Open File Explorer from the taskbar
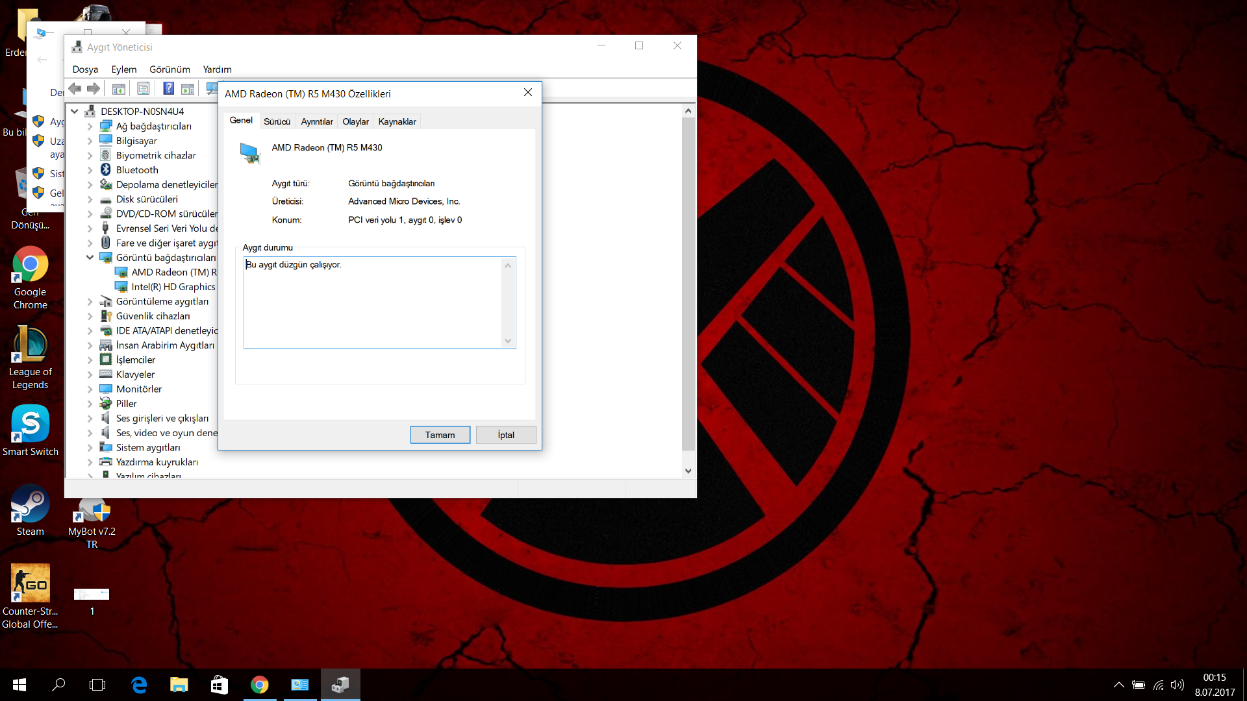Viewport: 1247px width, 701px height. pyautogui.click(x=179, y=685)
